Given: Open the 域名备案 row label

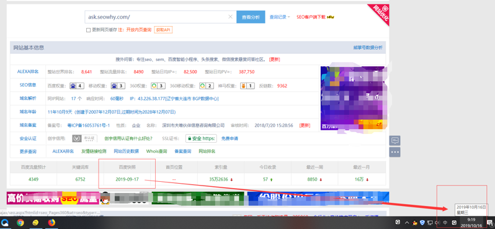Looking at the screenshot, I should (28, 125).
